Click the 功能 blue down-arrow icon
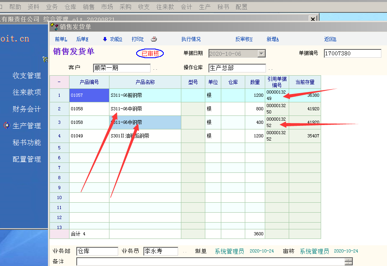Image resolution: width=387 pixels, height=266 pixels. (105, 39)
